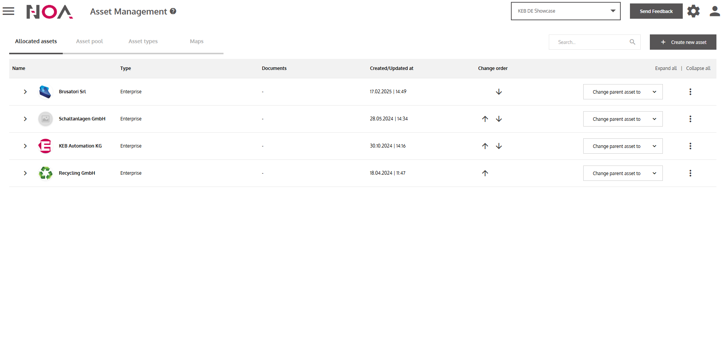
Task: Switch to the Asset pool tab
Action: click(90, 41)
